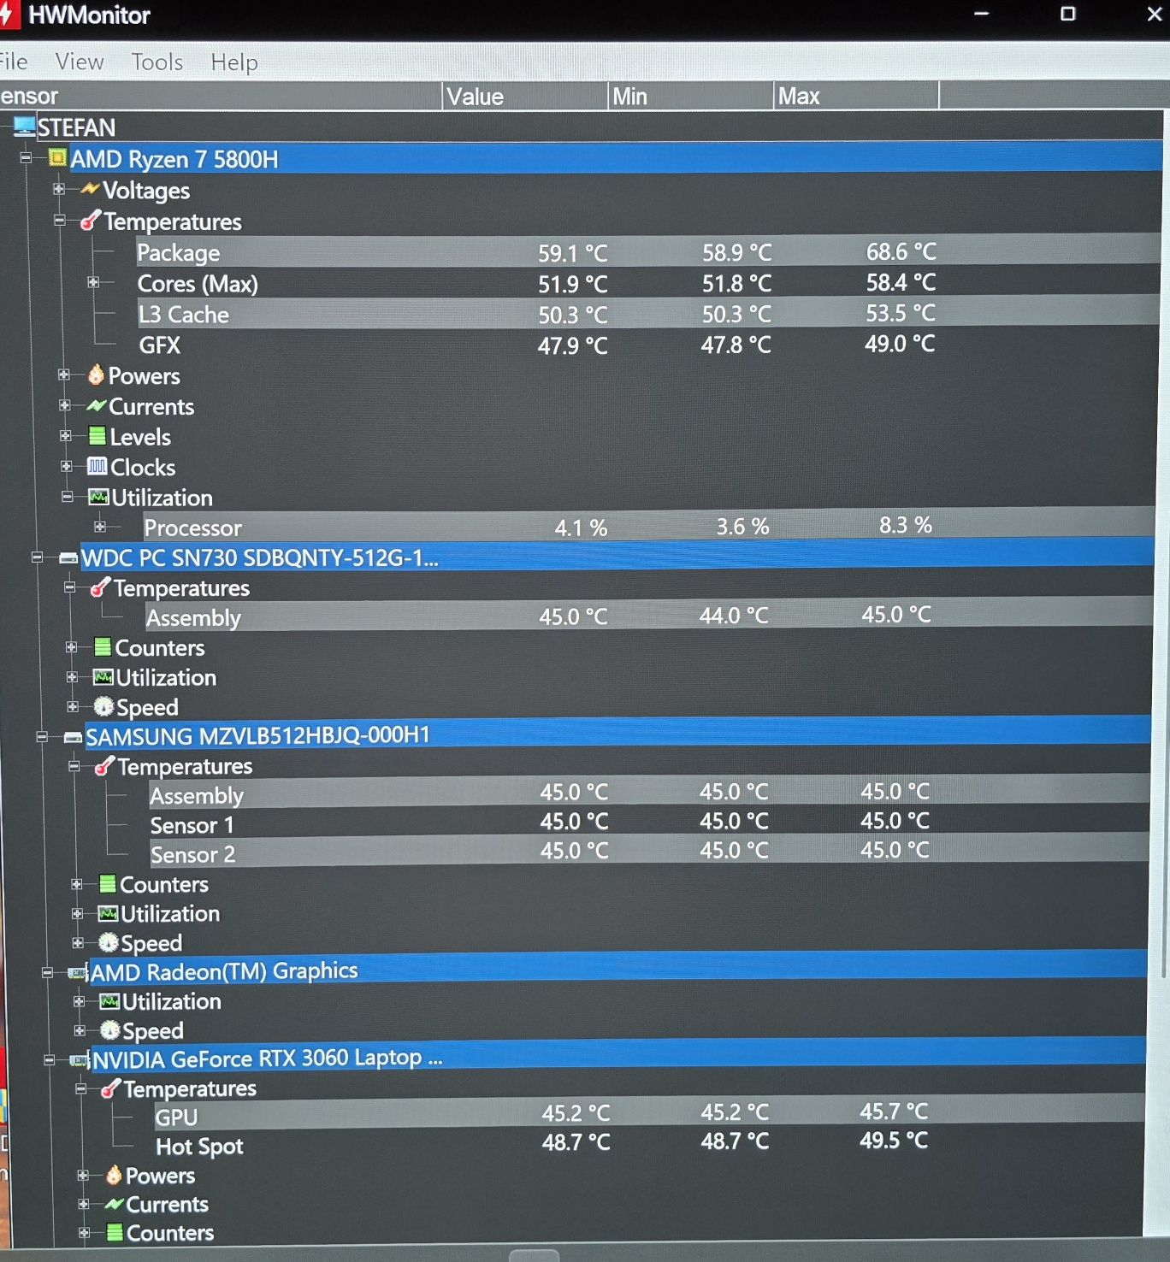Open the View menu
The height and width of the screenshot is (1262, 1170).
click(x=80, y=62)
